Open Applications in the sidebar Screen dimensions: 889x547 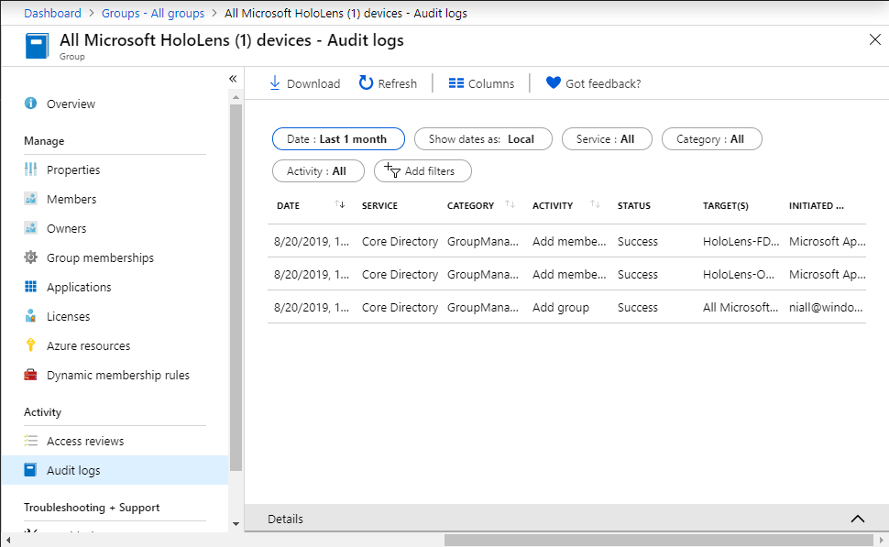point(115,288)
